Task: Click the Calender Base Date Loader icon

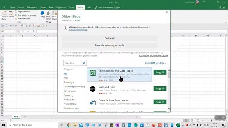Action: tap(93, 103)
